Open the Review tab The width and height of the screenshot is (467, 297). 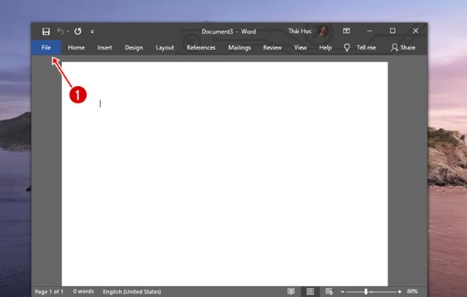(272, 48)
